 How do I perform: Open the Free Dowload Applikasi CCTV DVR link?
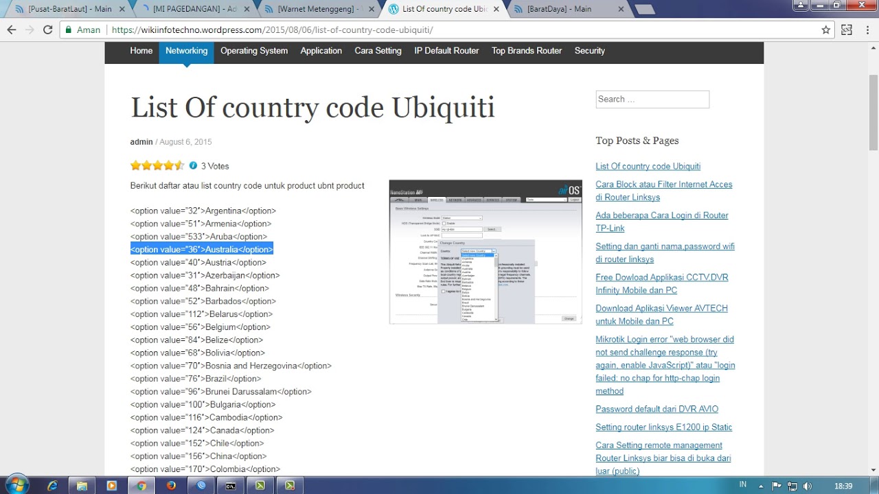[662, 283]
